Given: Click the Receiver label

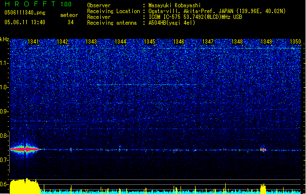Looking at the screenshot, I should [x=99, y=17].
